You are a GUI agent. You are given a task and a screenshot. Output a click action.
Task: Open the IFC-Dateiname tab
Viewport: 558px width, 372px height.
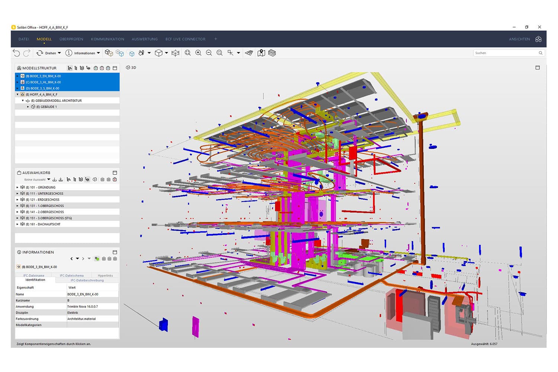tap(33, 276)
